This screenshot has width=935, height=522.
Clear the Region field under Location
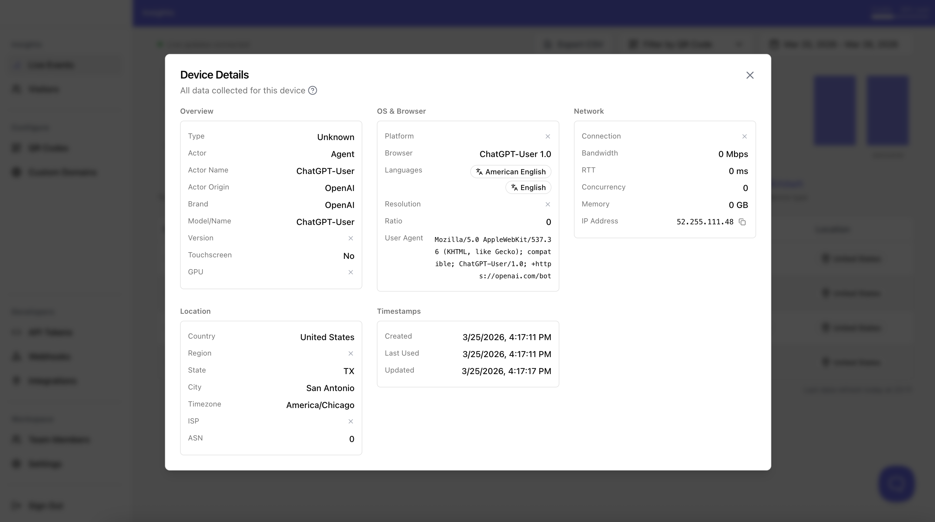350,353
